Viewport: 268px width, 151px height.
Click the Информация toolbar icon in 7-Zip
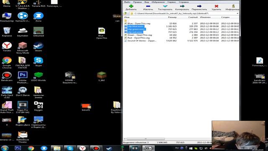(233, 6)
